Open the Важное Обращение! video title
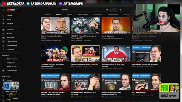 108,36
